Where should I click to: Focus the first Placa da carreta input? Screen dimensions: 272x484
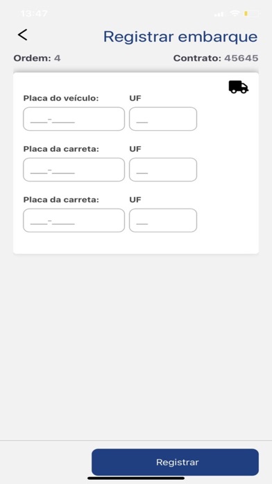74,170
